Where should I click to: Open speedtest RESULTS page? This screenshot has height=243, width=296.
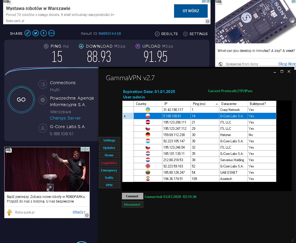166,34
